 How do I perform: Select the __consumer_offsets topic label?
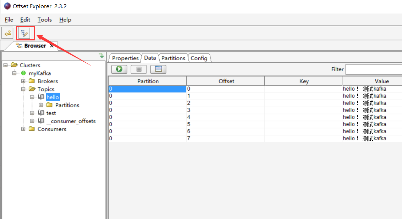[x=71, y=121]
